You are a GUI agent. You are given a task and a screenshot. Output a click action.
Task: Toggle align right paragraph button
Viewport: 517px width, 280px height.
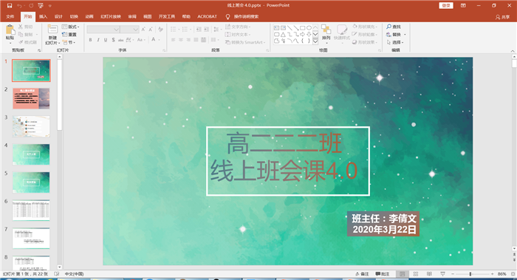[188, 40]
